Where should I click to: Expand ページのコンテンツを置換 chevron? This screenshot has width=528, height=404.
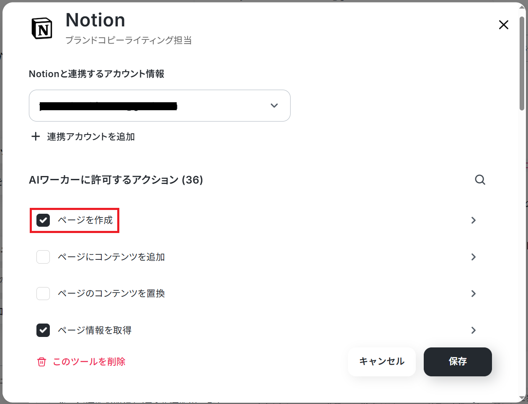(x=474, y=293)
